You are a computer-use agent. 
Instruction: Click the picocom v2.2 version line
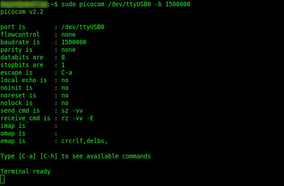coord(22,12)
